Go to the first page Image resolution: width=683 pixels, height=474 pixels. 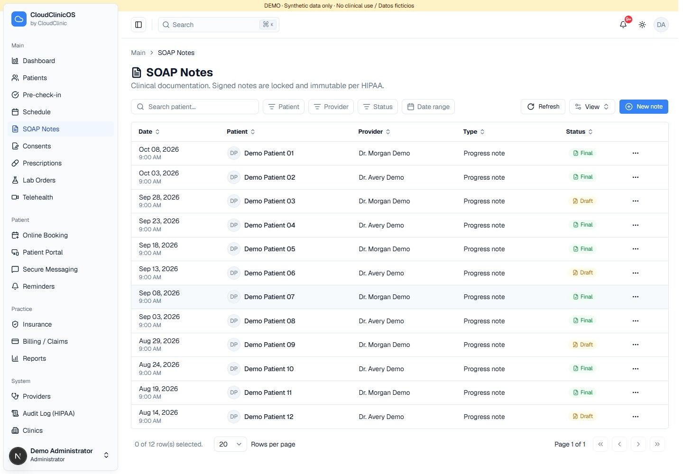pyautogui.click(x=600, y=444)
